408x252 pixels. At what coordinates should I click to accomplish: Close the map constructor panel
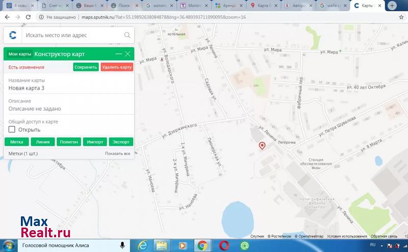point(127,54)
